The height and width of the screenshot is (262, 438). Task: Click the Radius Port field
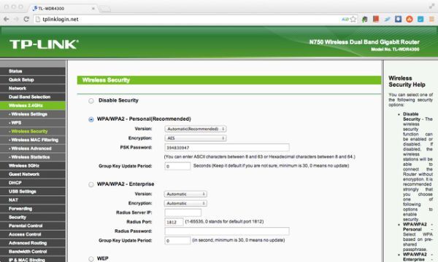point(174,222)
